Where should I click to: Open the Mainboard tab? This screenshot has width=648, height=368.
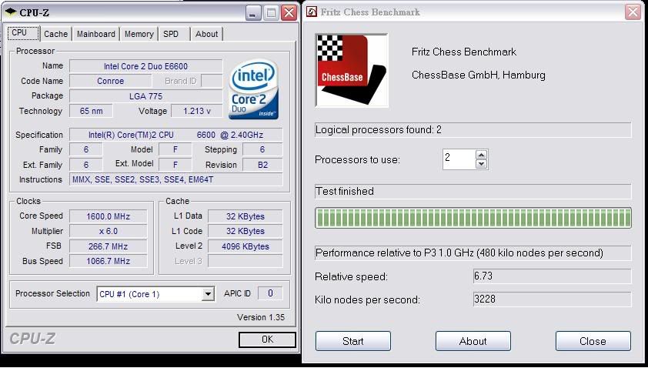tap(96, 34)
